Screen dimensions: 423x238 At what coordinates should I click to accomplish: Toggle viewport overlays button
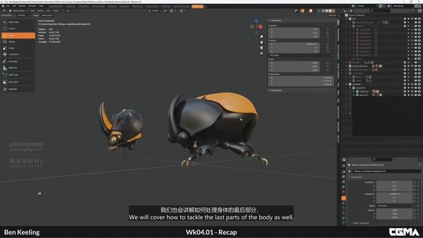tap(311, 11)
